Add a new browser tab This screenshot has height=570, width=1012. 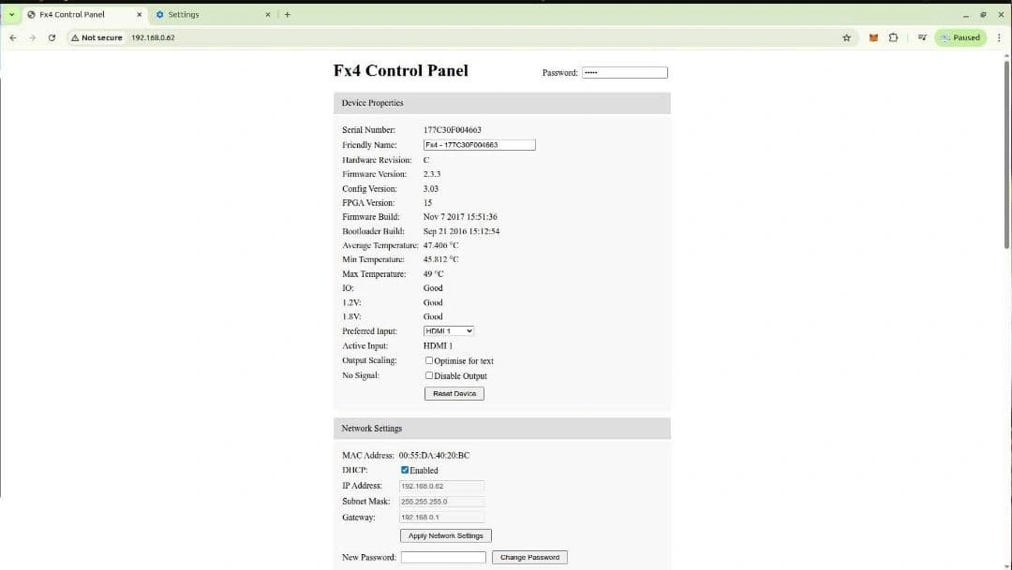click(288, 14)
